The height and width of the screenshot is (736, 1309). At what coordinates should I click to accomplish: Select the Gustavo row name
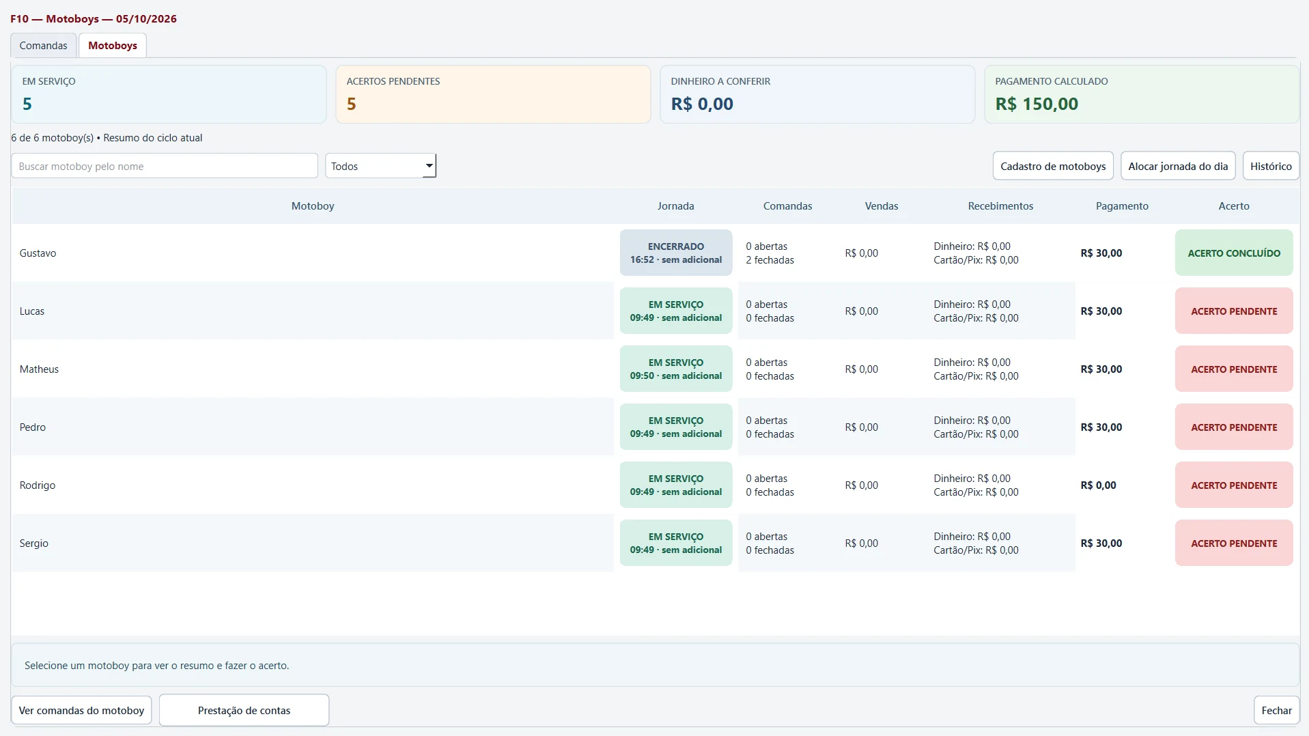coord(38,253)
